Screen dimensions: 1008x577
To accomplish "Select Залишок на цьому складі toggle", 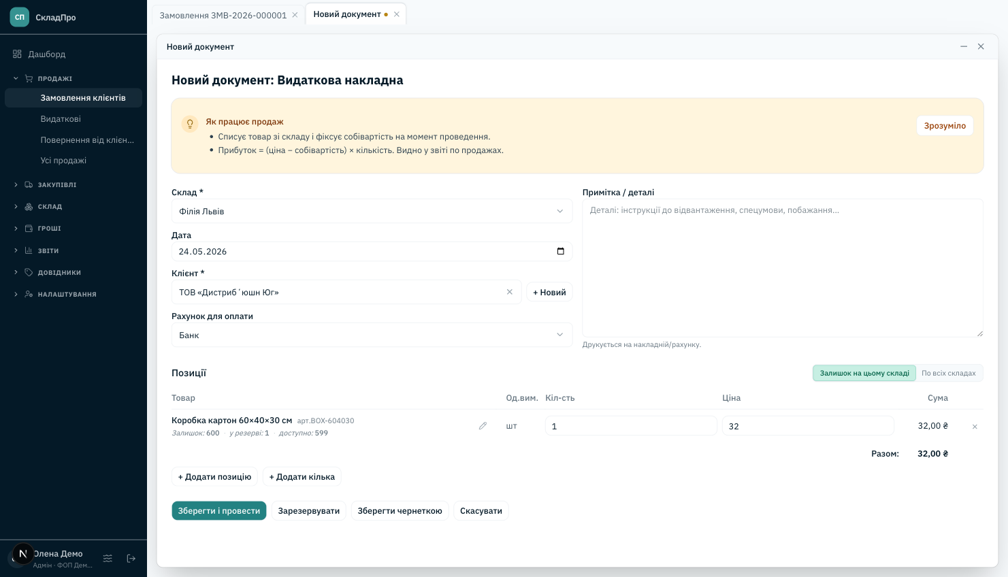I will tap(864, 373).
